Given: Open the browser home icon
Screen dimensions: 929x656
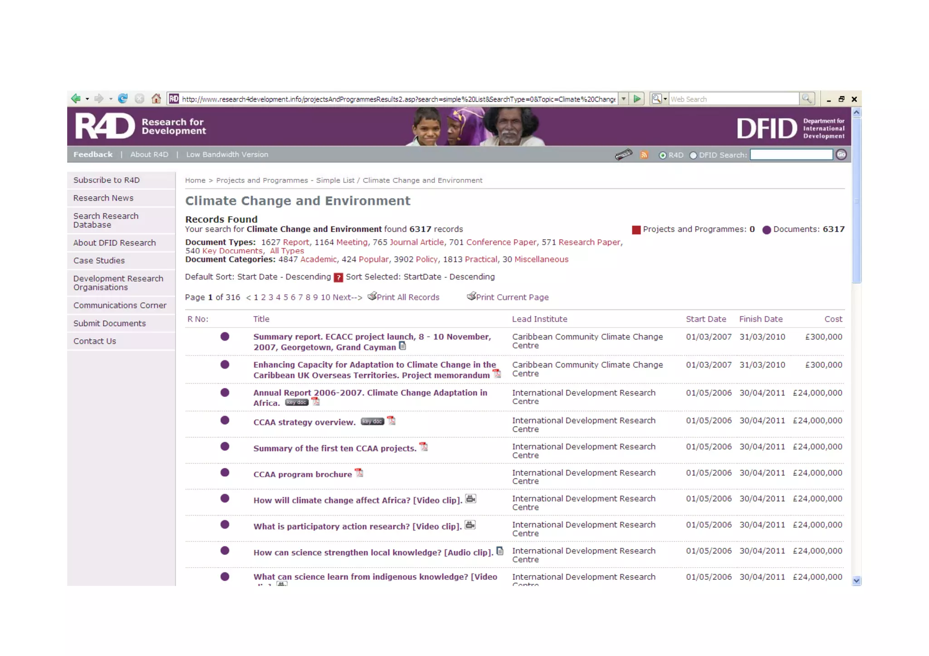Looking at the screenshot, I should [x=156, y=99].
